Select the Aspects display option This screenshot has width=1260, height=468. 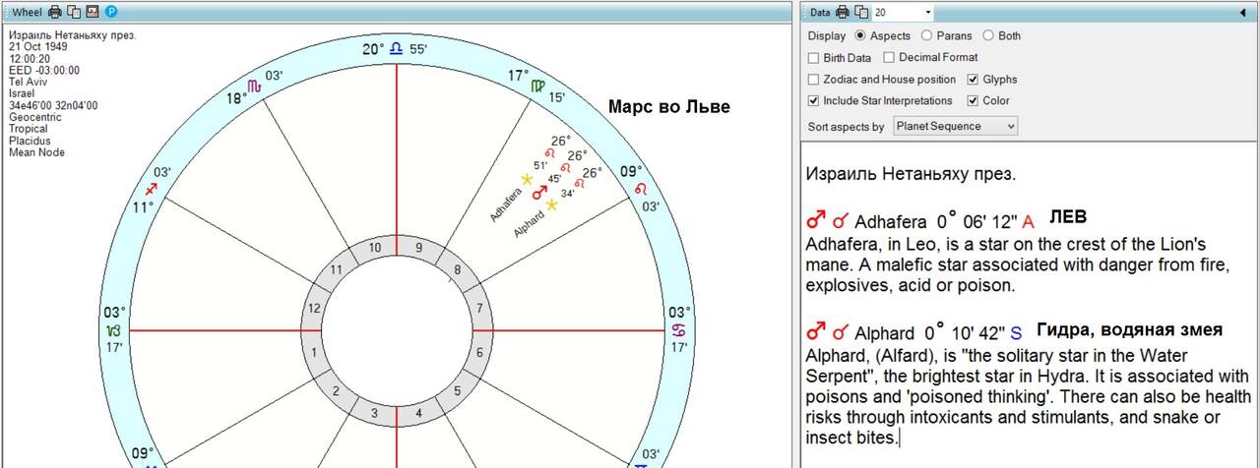(861, 35)
